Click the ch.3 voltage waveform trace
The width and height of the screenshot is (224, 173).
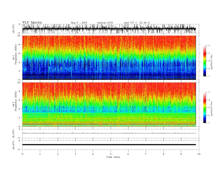(x=109, y=133)
